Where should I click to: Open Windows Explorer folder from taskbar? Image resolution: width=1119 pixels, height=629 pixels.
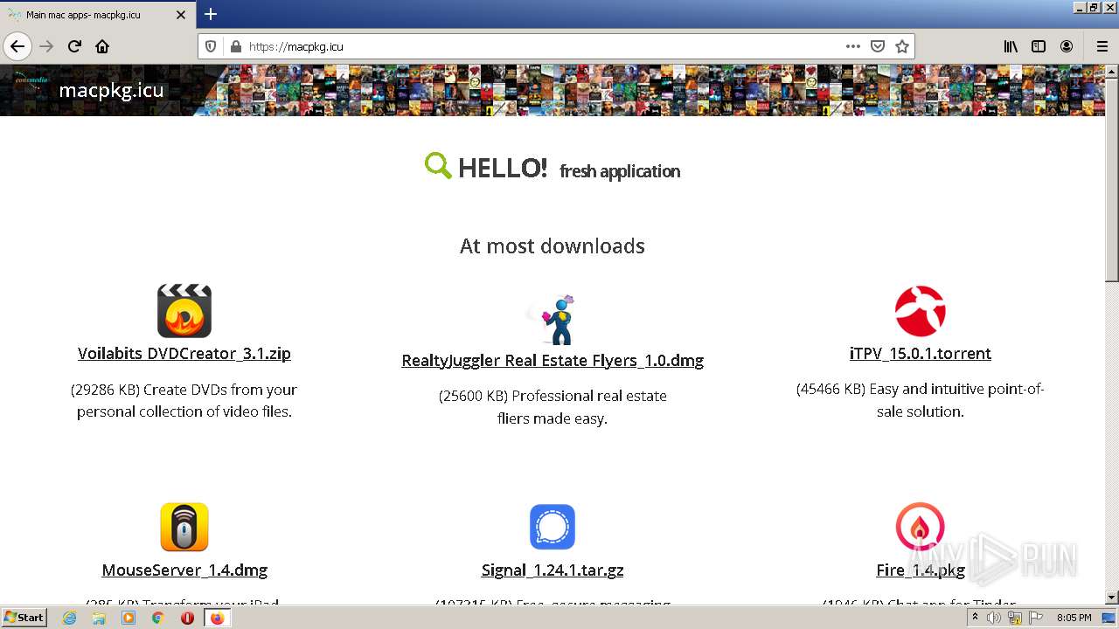[x=99, y=618]
